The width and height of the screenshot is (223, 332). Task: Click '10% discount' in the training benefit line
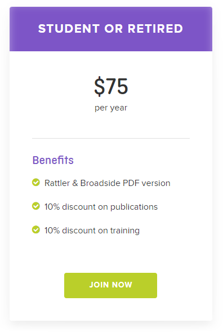point(70,231)
